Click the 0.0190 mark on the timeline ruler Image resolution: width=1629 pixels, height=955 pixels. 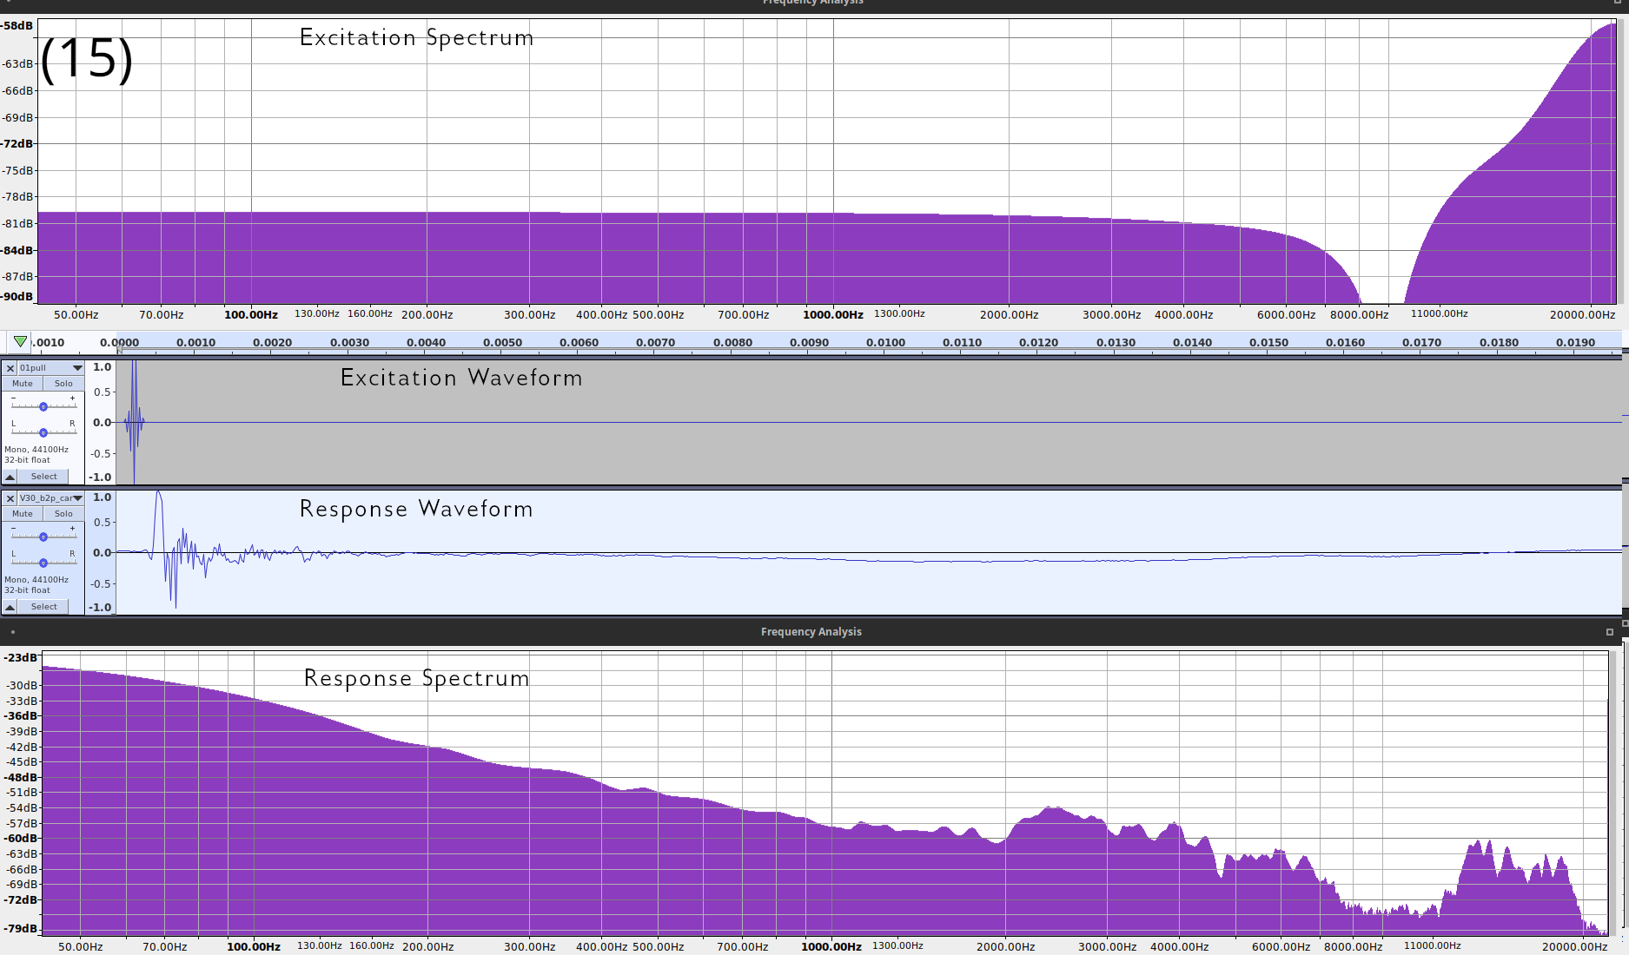tap(1575, 343)
